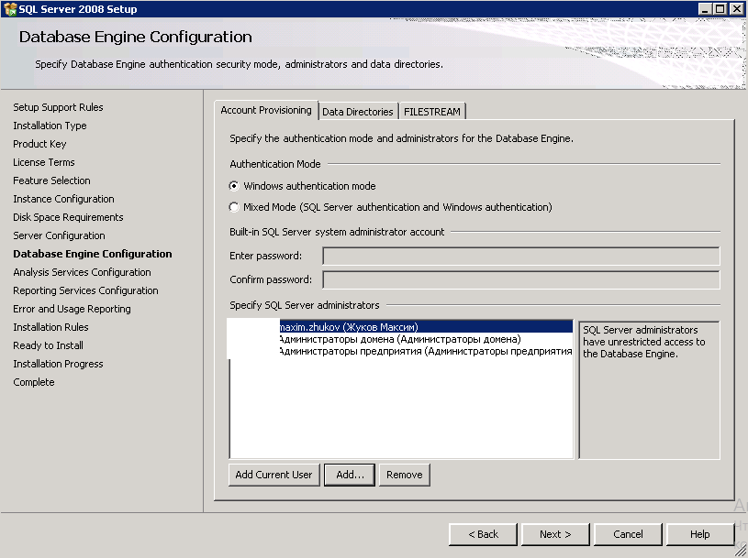748x558 pixels.
Task: Select maxim.zhukov administrator entry
Action: (x=349, y=327)
